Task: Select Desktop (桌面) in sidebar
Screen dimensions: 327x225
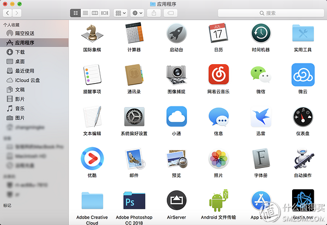Action: (34, 61)
